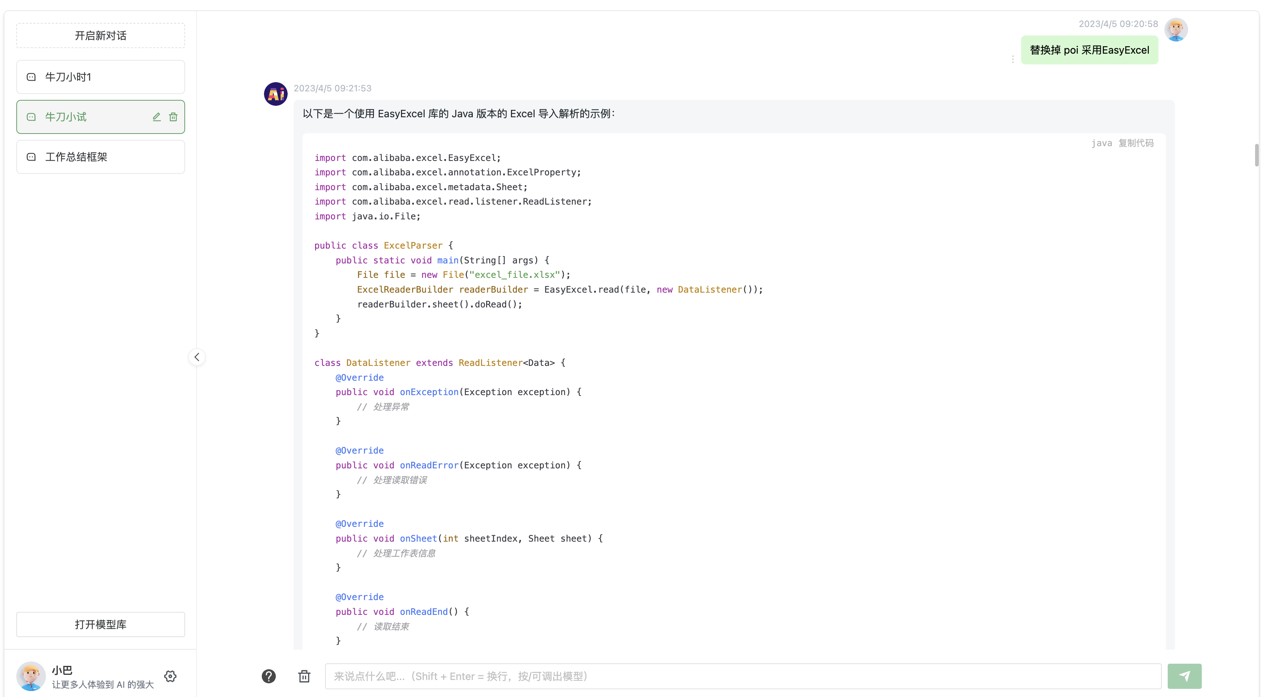Click the code line 'import java.io.File;'
This screenshot has height=697, width=1261.
click(367, 216)
